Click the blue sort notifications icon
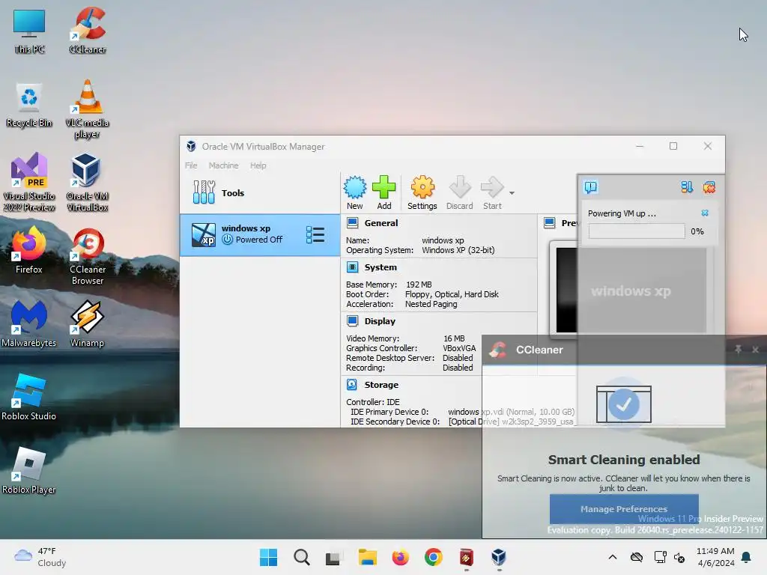 pyautogui.click(x=687, y=187)
